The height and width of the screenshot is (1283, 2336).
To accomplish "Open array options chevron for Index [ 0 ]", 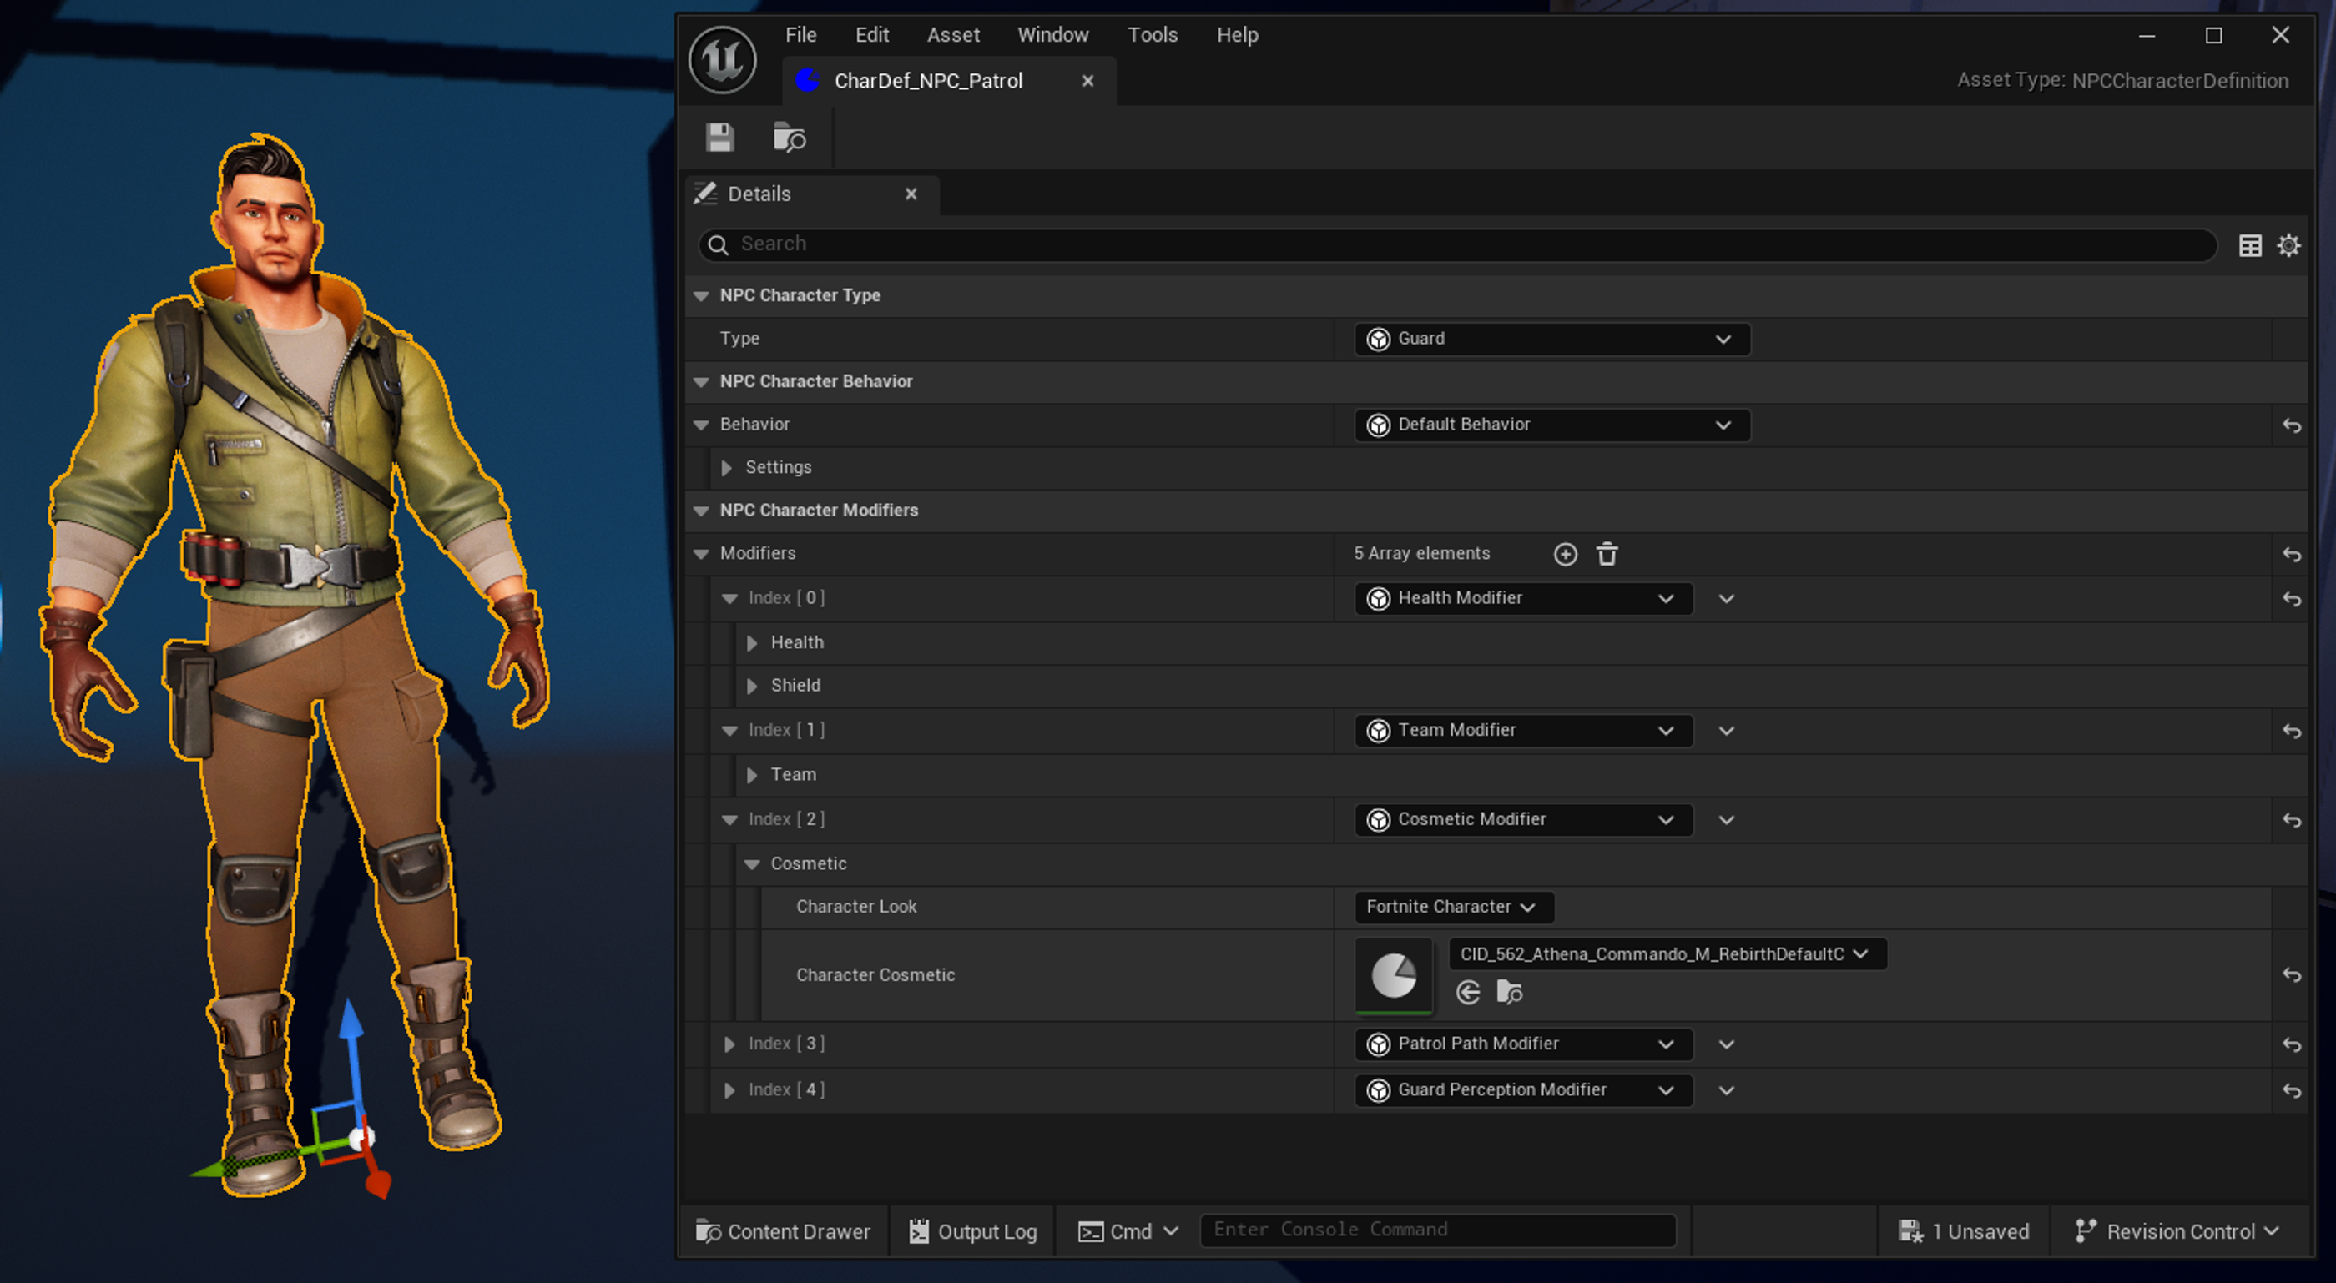I will tap(1726, 598).
